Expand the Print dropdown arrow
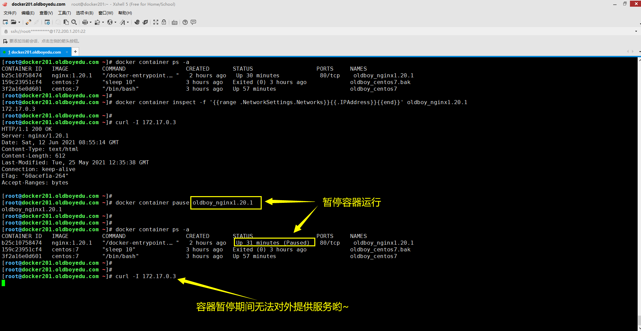 click(x=90, y=22)
